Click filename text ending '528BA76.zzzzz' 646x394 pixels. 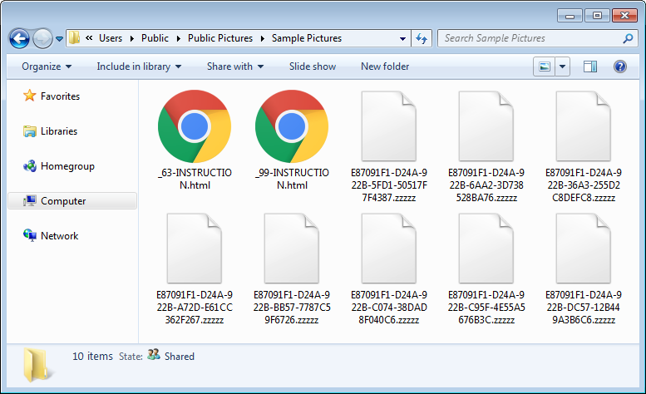(x=486, y=185)
